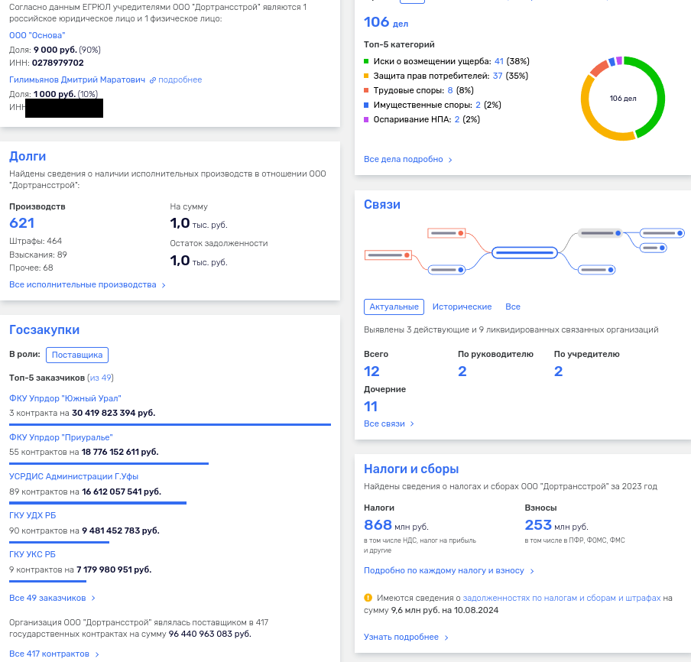691x662 pixels.
Task: Click the donut chart showing 106 дел
Action: [x=623, y=99]
